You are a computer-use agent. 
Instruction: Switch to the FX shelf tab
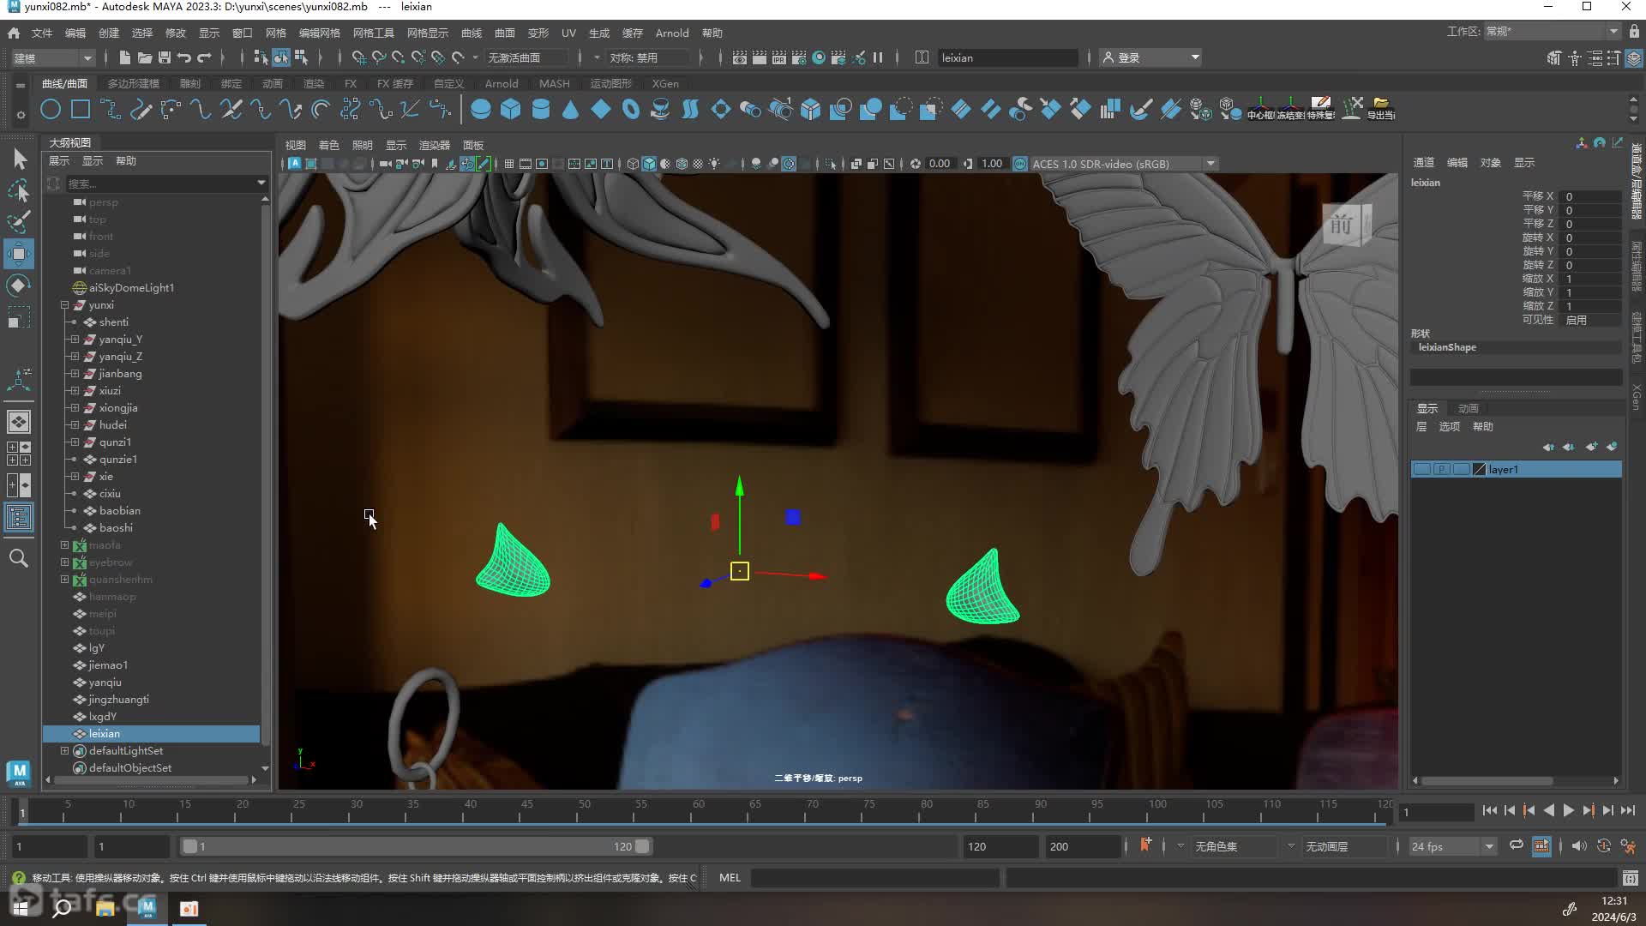pyautogui.click(x=350, y=83)
